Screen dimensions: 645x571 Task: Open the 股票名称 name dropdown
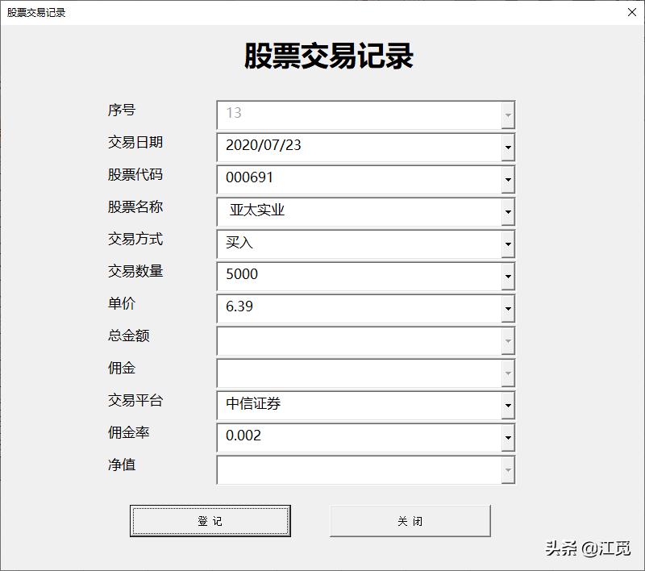(x=508, y=212)
